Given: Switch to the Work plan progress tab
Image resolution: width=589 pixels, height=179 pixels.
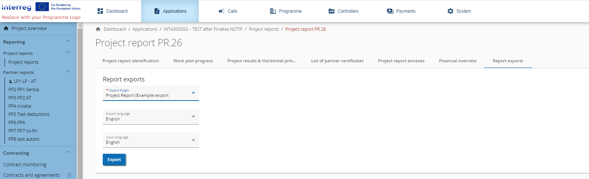Looking at the screenshot, I should [x=193, y=61].
